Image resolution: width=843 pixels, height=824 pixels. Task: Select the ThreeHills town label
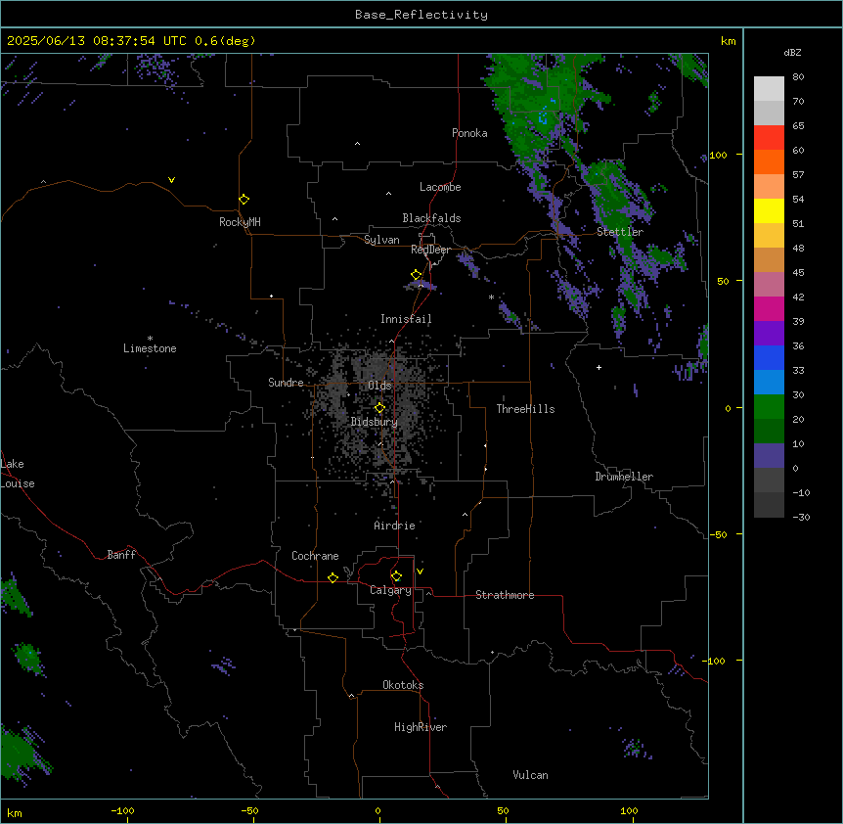525,409
